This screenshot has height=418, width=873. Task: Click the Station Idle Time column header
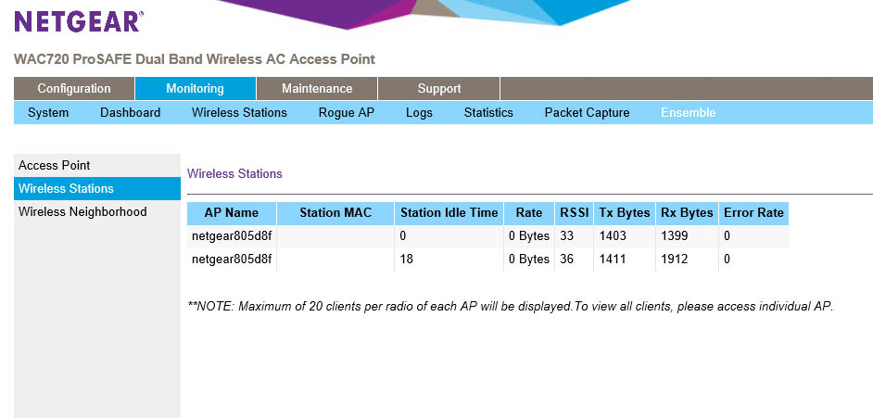(x=449, y=213)
